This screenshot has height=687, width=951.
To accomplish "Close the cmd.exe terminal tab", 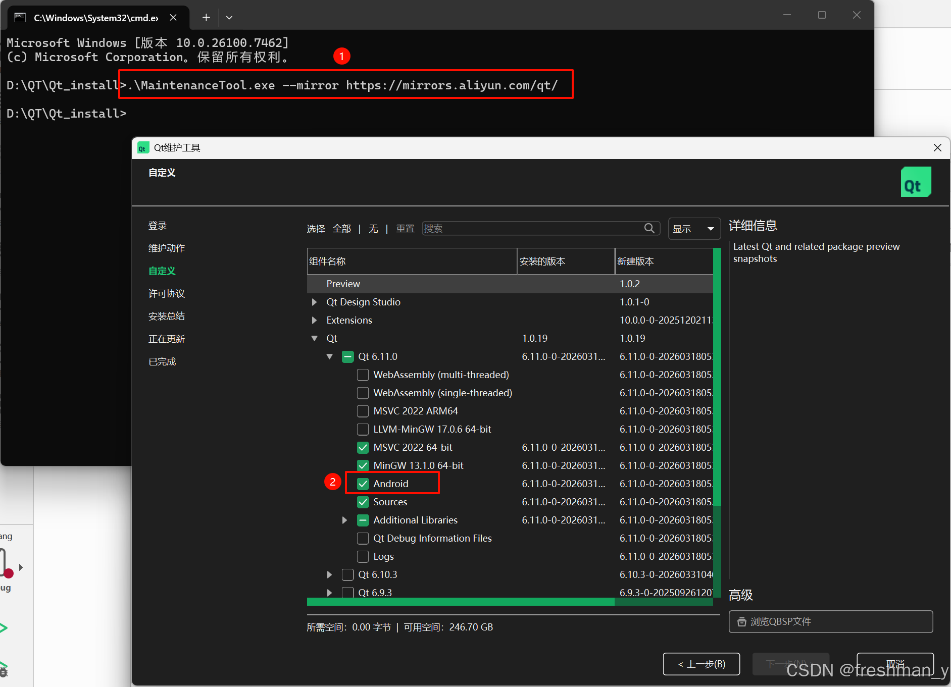I will click(173, 18).
